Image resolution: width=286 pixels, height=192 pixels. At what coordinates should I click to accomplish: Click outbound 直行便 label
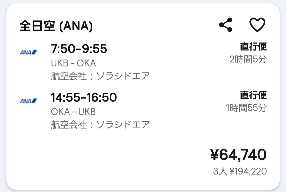click(x=253, y=46)
